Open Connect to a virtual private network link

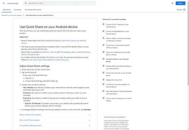[118, 47]
